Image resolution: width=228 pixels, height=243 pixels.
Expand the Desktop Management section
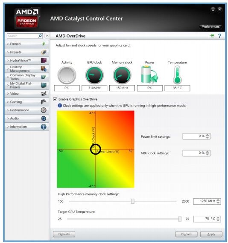click(x=27, y=69)
